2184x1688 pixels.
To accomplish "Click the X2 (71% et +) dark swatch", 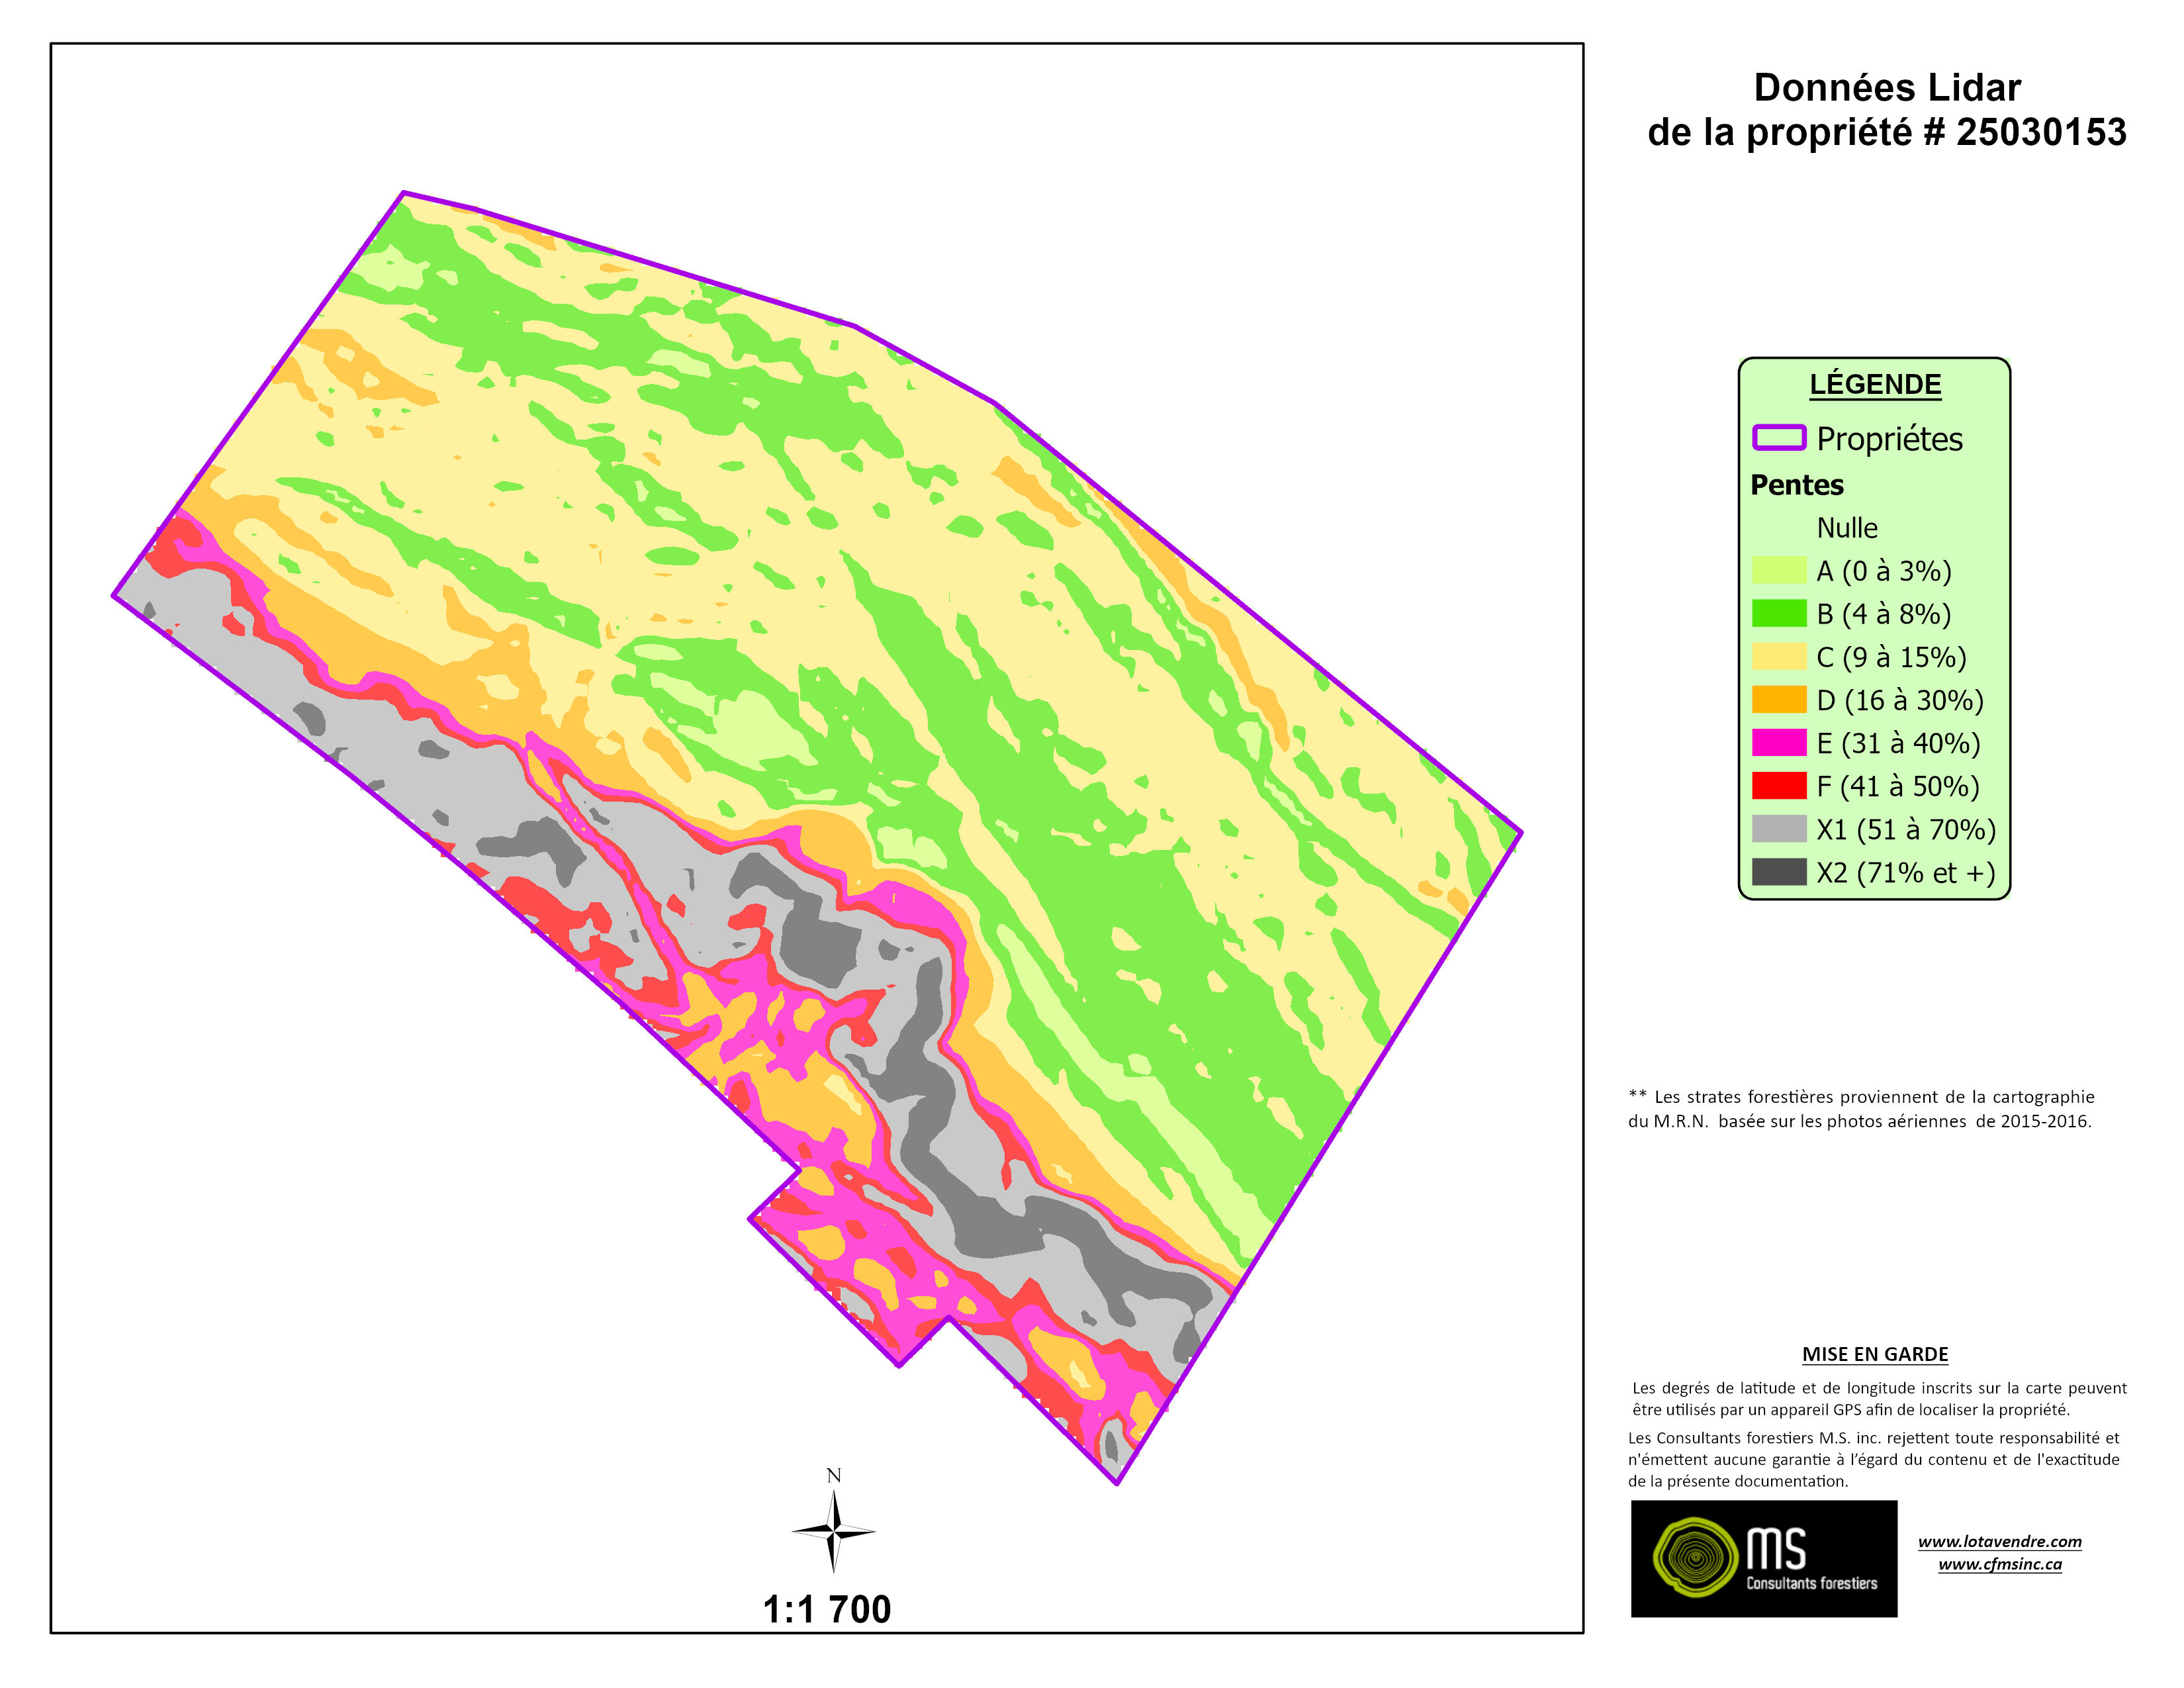I will click(1779, 872).
